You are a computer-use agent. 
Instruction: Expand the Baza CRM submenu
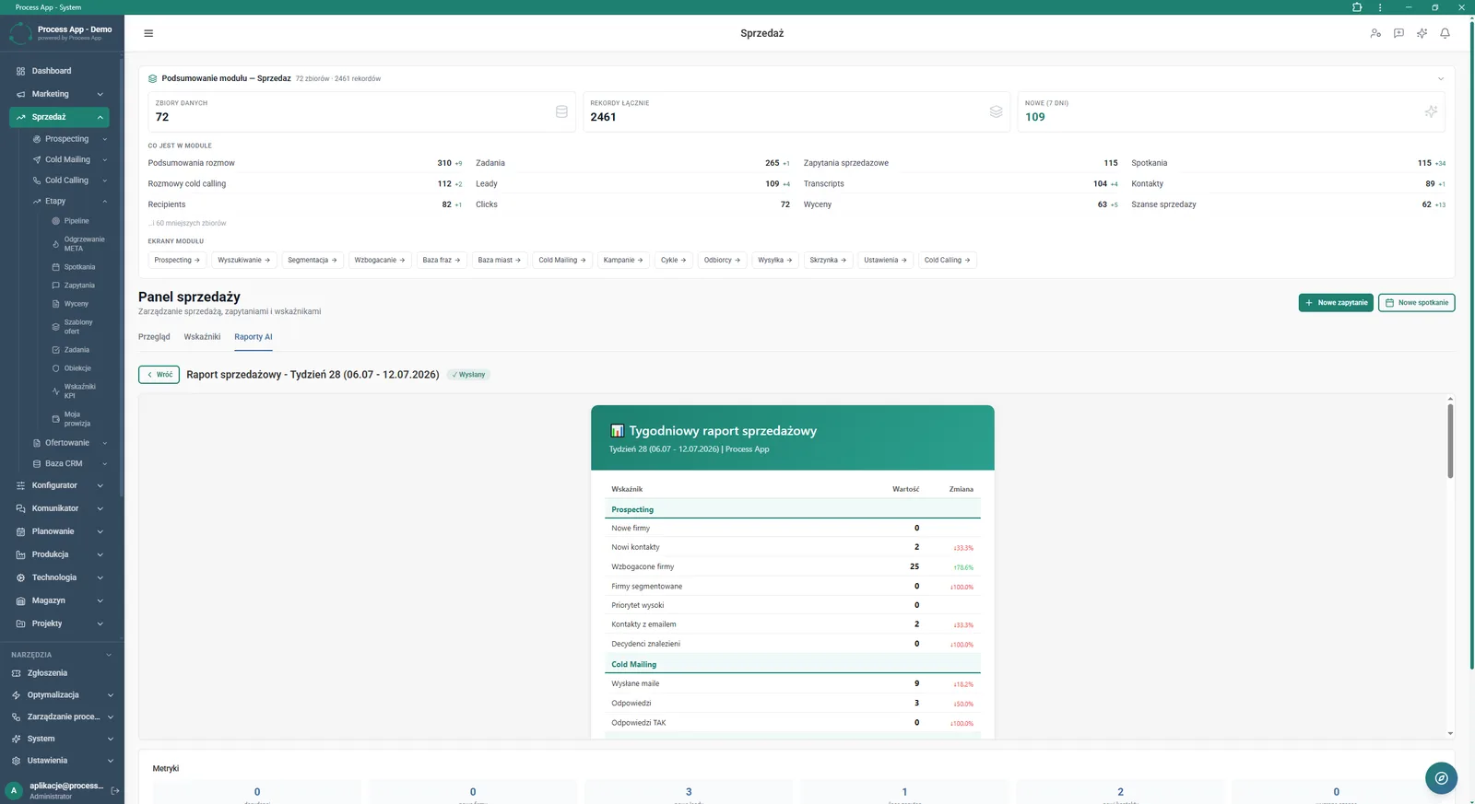click(105, 463)
